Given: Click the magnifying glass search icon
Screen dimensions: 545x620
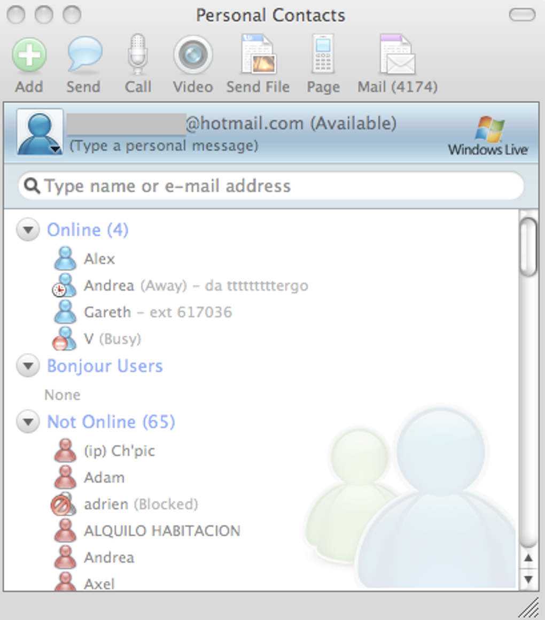Looking at the screenshot, I should tap(32, 186).
